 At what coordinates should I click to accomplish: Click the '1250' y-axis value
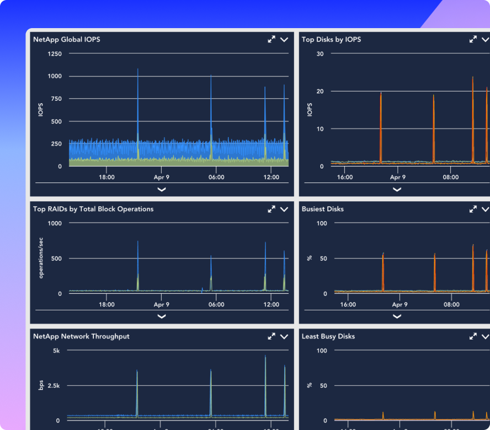55,53
